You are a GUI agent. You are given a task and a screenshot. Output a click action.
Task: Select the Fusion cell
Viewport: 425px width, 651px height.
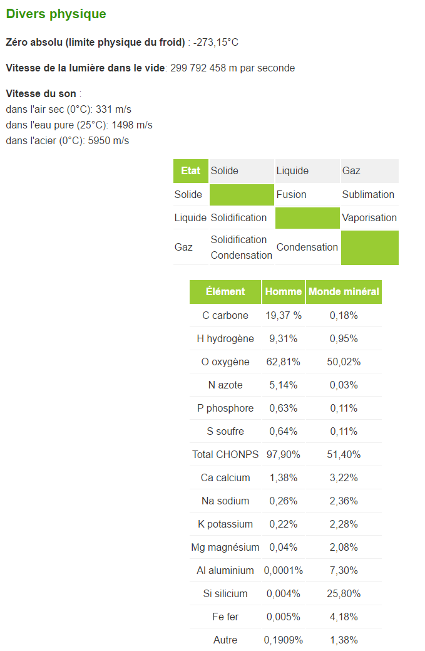tap(292, 195)
